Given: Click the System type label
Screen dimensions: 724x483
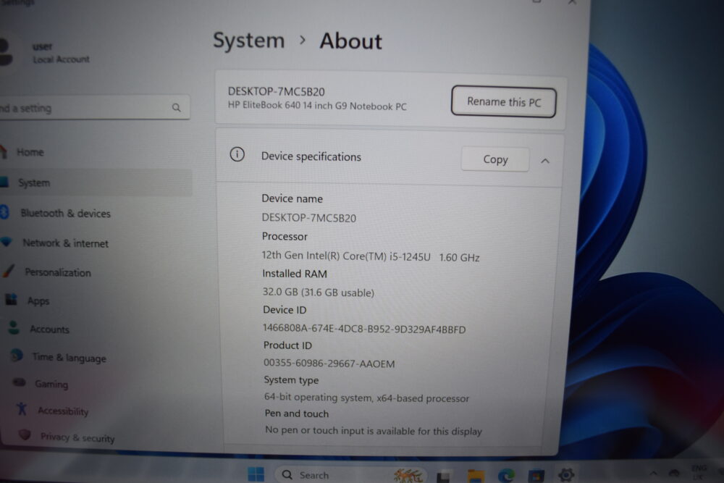Looking at the screenshot, I should click(291, 380).
